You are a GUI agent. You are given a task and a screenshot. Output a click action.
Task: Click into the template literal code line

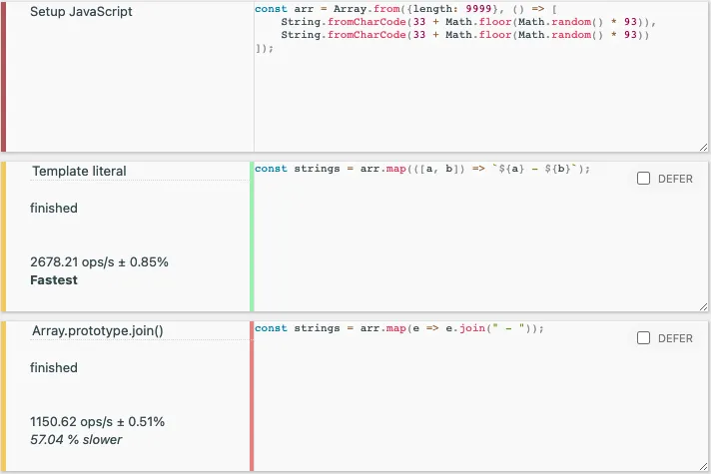coord(421,169)
